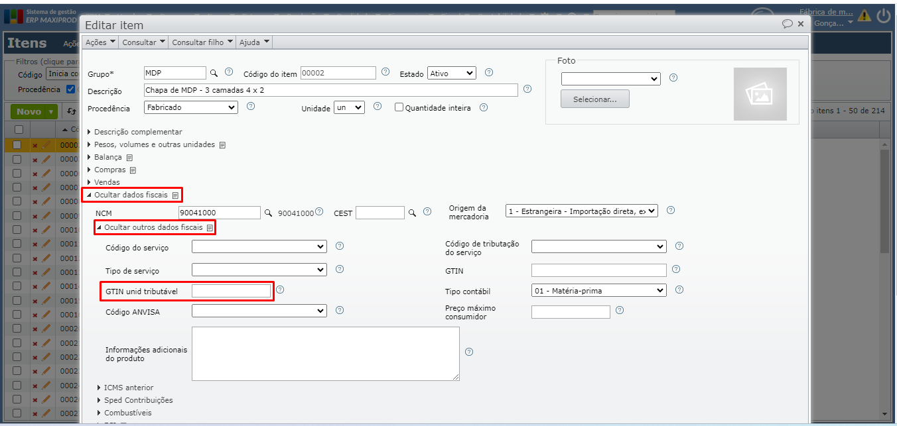897x426 pixels.
Task: Click the help icon after the Descrição field
Action: [x=527, y=89]
